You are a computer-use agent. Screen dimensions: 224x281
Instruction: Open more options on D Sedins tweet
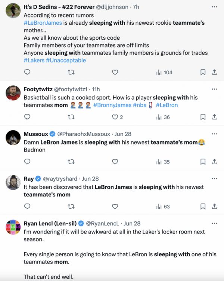click(214, 7)
